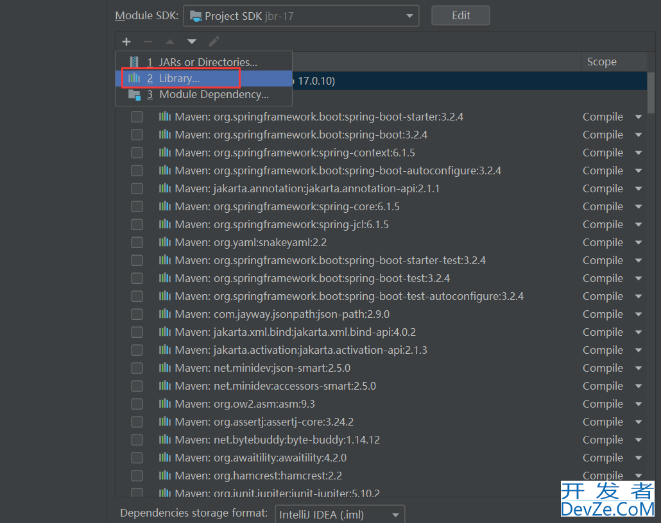This screenshot has height=523, width=661.
Task: Click library icon of jakarta.xml.bind-api:4.0.2
Action: click(x=165, y=332)
